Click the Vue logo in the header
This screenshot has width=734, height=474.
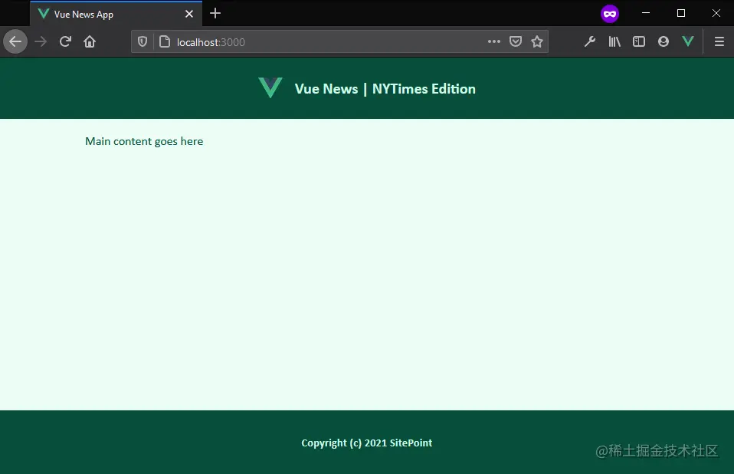pyautogui.click(x=270, y=87)
